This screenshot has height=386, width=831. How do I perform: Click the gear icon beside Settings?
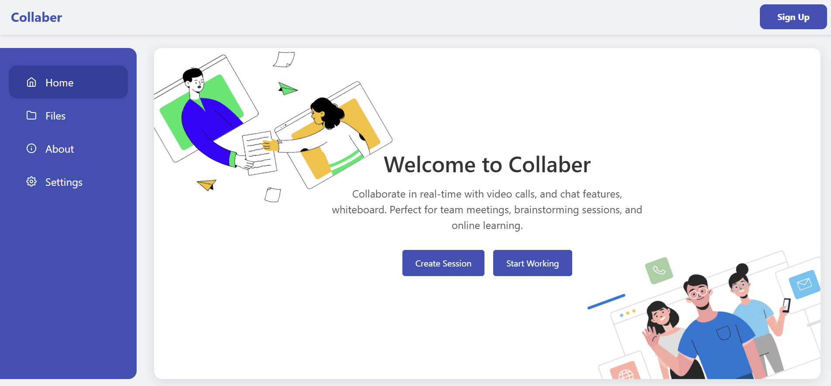coord(31,182)
